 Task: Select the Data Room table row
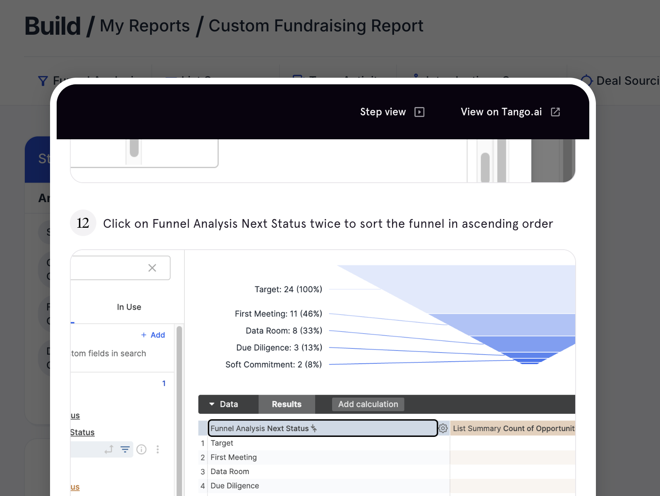[x=324, y=472]
